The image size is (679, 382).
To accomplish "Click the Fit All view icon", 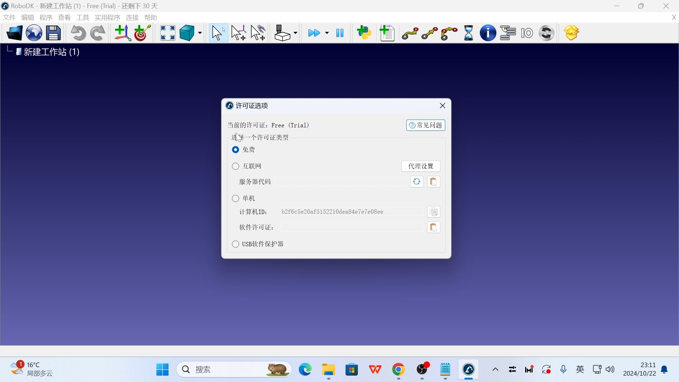I will tap(167, 33).
